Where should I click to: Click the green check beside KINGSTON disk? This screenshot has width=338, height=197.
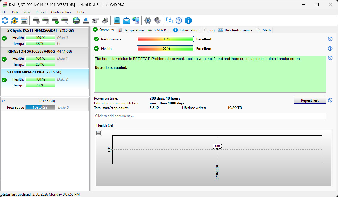pos(4,59)
